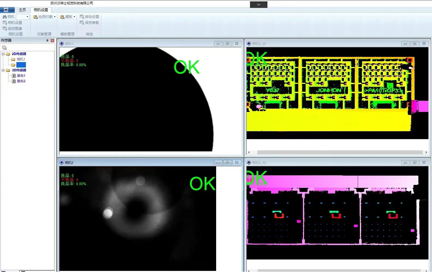
Task: Select the 相机设置 ribbon tab
Action: 41,10
